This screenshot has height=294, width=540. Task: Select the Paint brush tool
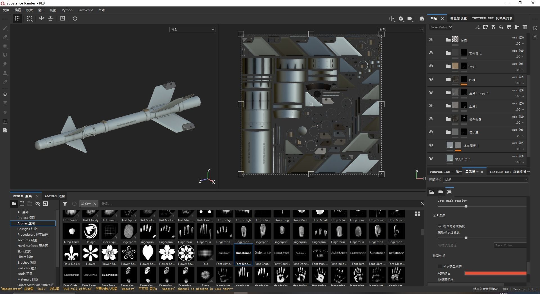[5, 28]
